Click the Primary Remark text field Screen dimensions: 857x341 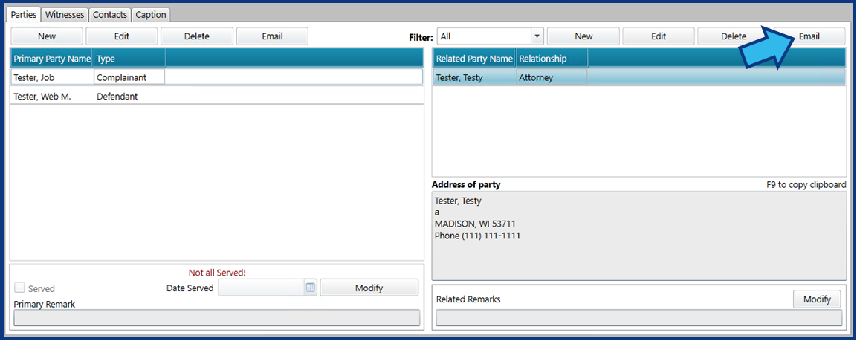[216, 317]
